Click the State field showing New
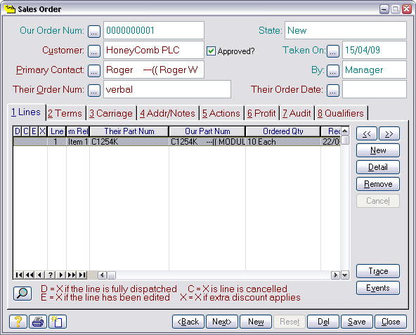The height and width of the screenshot is (335, 416). pyautogui.click(x=346, y=30)
